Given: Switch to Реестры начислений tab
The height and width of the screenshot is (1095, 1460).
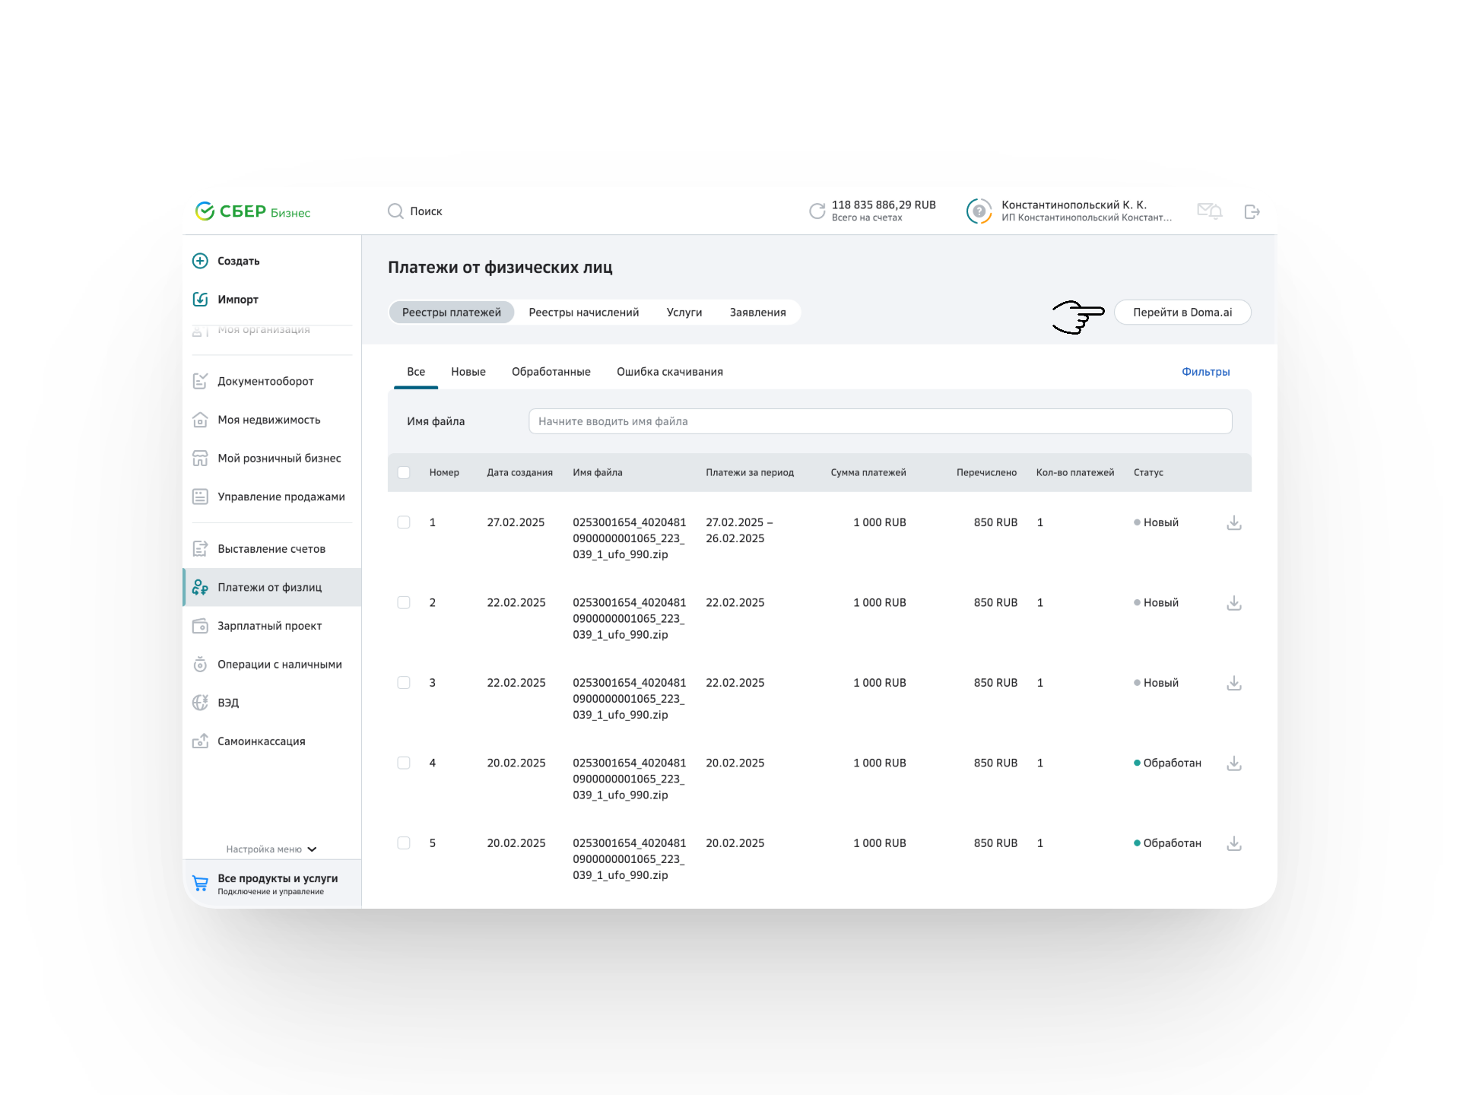Looking at the screenshot, I should pyautogui.click(x=583, y=313).
